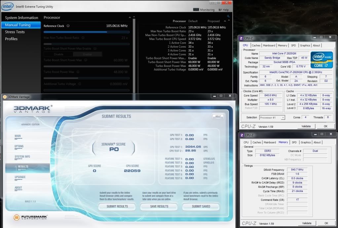Go to Stress Tests in Intel XTU
Image resolution: width=338 pixels, height=228 pixels.
[15, 32]
